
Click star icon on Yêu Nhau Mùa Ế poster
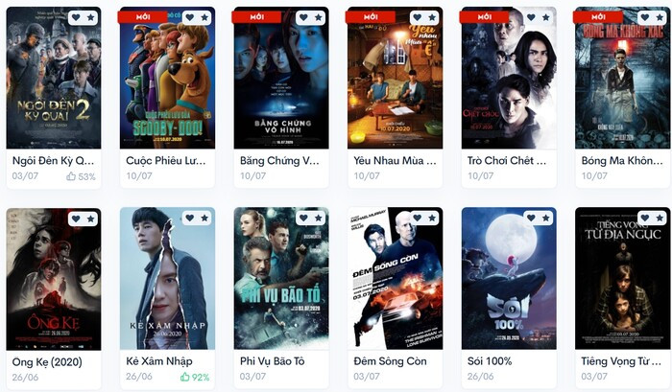coord(432,17)
